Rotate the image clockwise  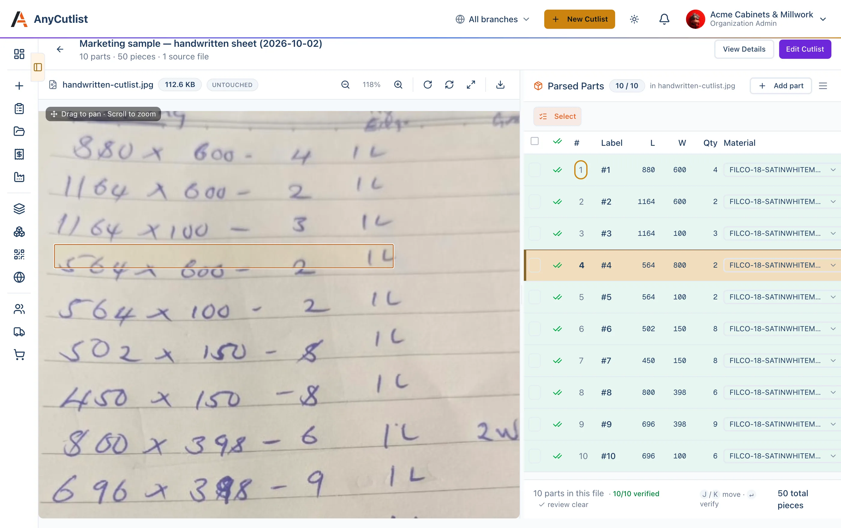pos(427,85)
